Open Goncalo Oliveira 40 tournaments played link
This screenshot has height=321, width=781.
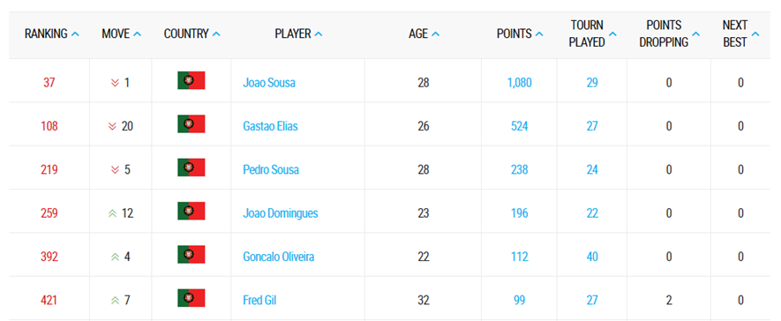pyautogui.click(x=592, y=258)
